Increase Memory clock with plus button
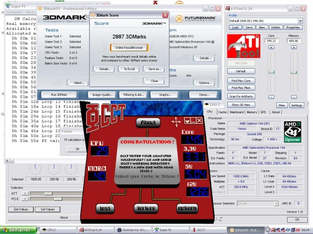This screenshot has width=313, height=234. tap(293, 47)
